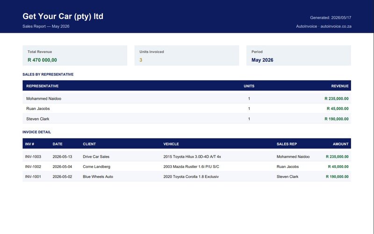Select R 45,000.00 in the representative table
The height and width of the screenshot is (234, 374).
338,109
